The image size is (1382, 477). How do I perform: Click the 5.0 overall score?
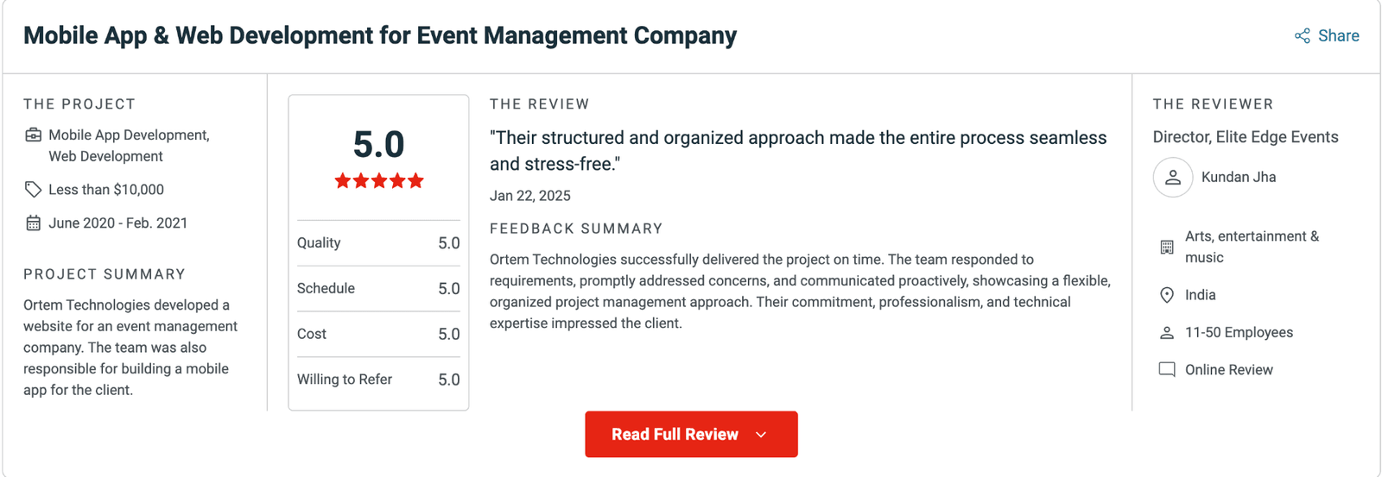[378, 144]
